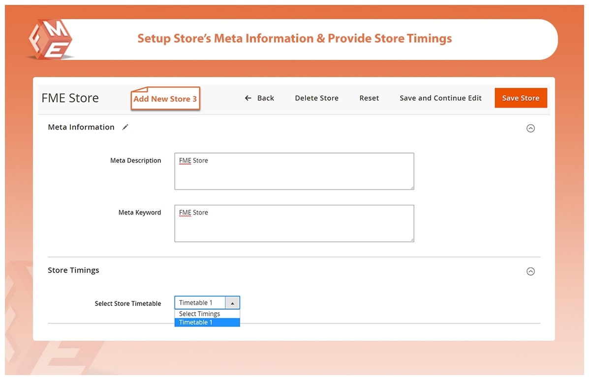Screen dimensions: 589x380
Task: Click the Back arrow button
Action: pos(259,98)
